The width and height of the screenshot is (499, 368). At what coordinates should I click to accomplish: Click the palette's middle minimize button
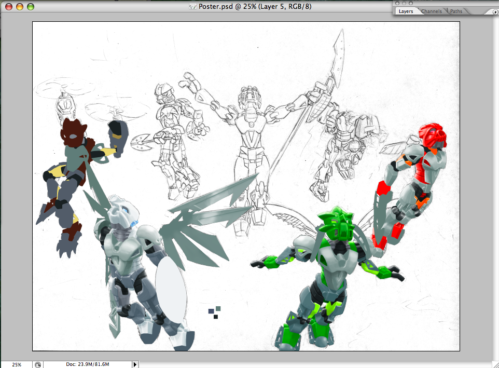(x=404, y=3)
